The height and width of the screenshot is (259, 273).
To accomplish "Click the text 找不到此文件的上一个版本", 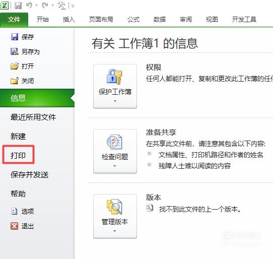I will tap(200, 209).
